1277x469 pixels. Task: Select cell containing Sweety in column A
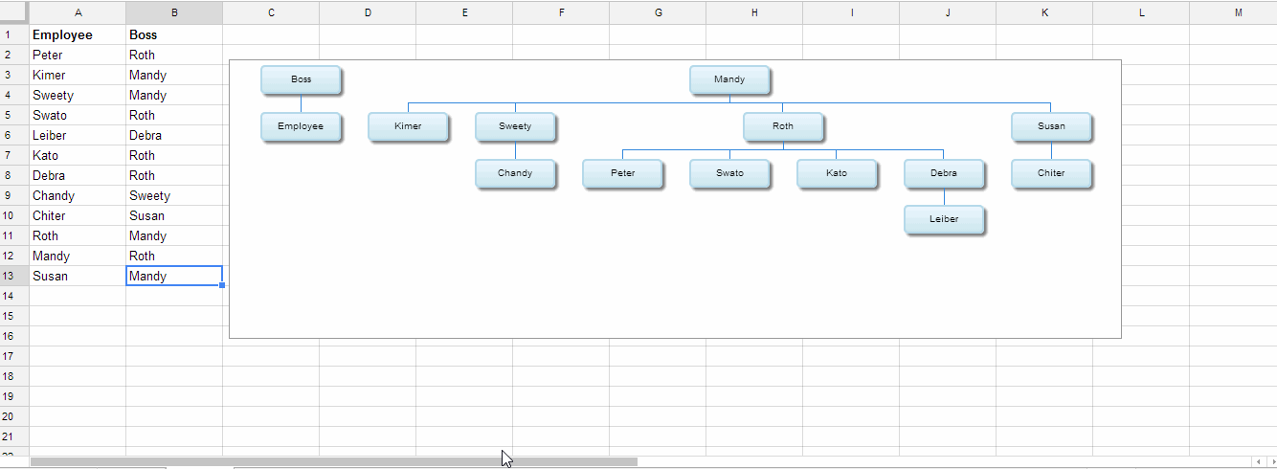78,95
